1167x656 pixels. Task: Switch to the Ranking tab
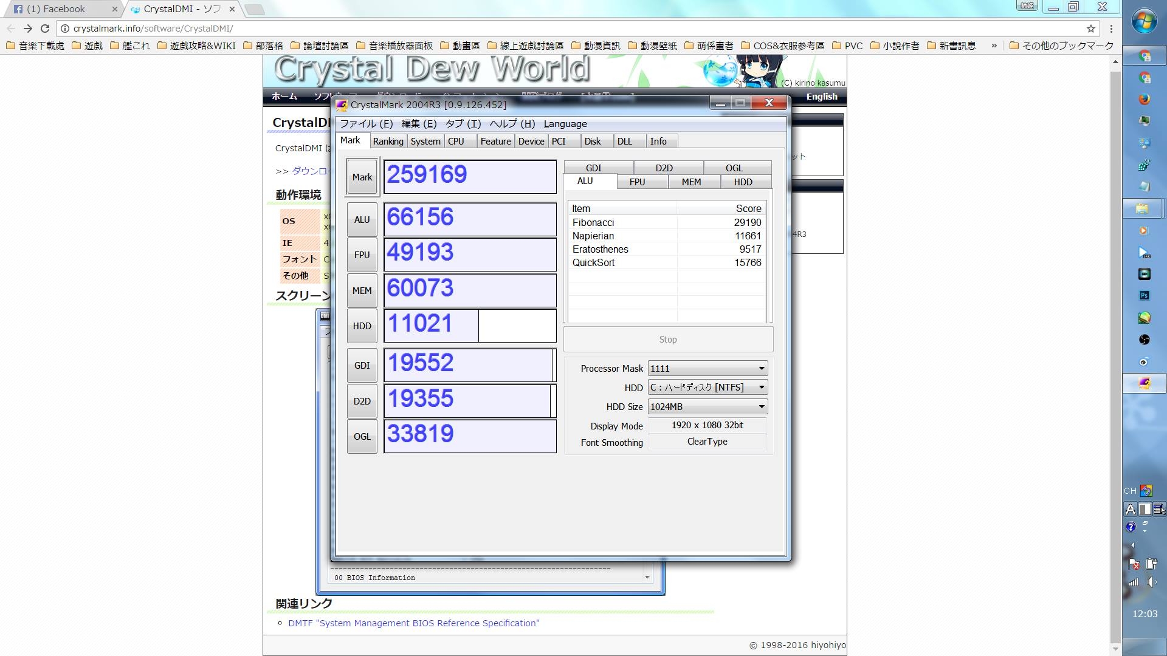388,142
